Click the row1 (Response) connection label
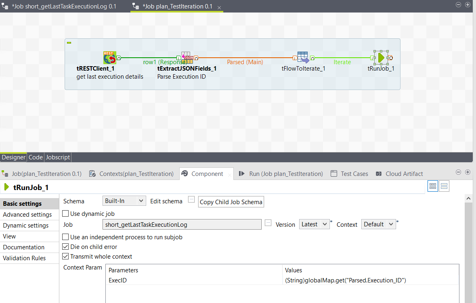Image resolution: width=476 pixels, height=303 pixels. tap(165, 62)
